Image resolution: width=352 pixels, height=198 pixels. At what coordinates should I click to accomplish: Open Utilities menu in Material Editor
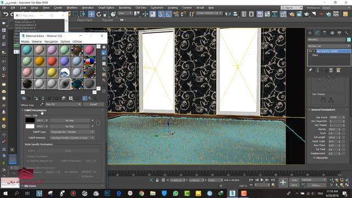77,42
